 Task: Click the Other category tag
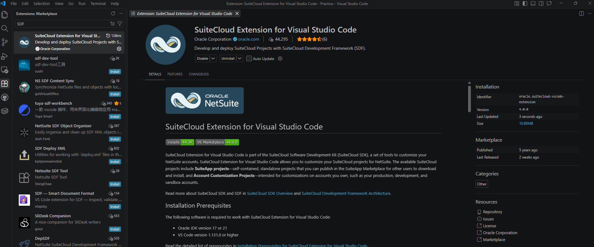tap(482, 184)
